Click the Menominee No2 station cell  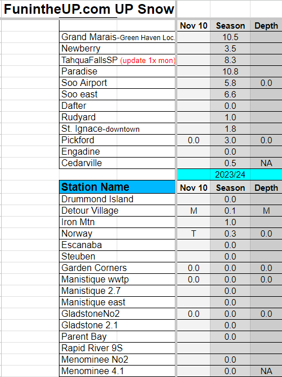[117, 359]
